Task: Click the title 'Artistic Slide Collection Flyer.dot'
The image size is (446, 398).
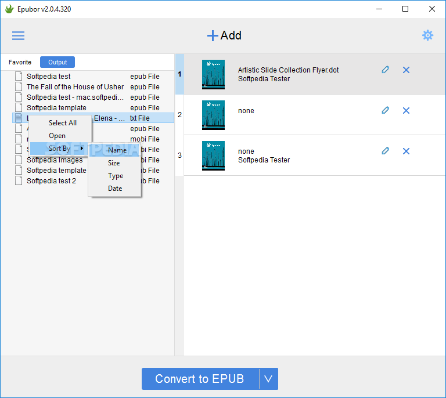Action: [x=288, y=70]
